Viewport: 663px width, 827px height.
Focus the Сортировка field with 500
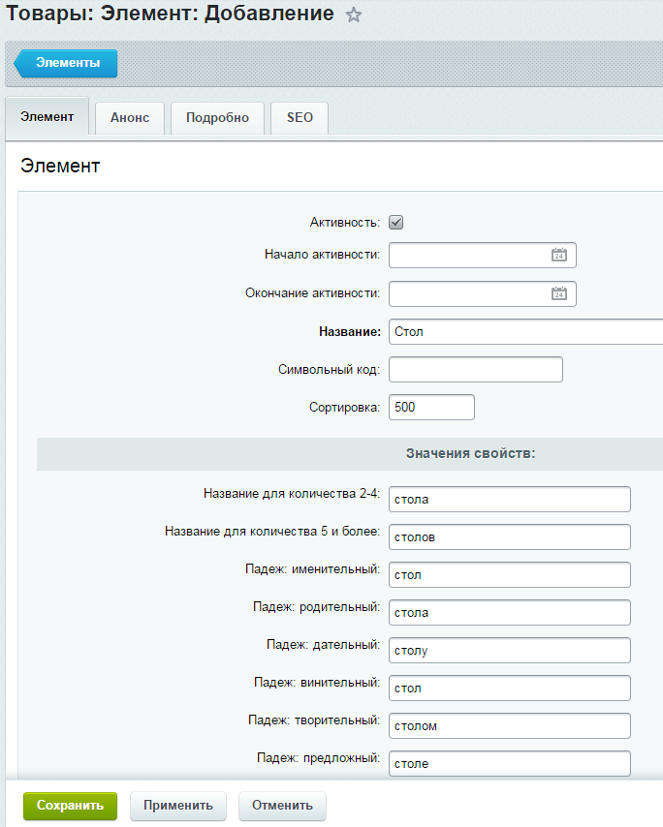pyautogui.click(x=431, y=407)
